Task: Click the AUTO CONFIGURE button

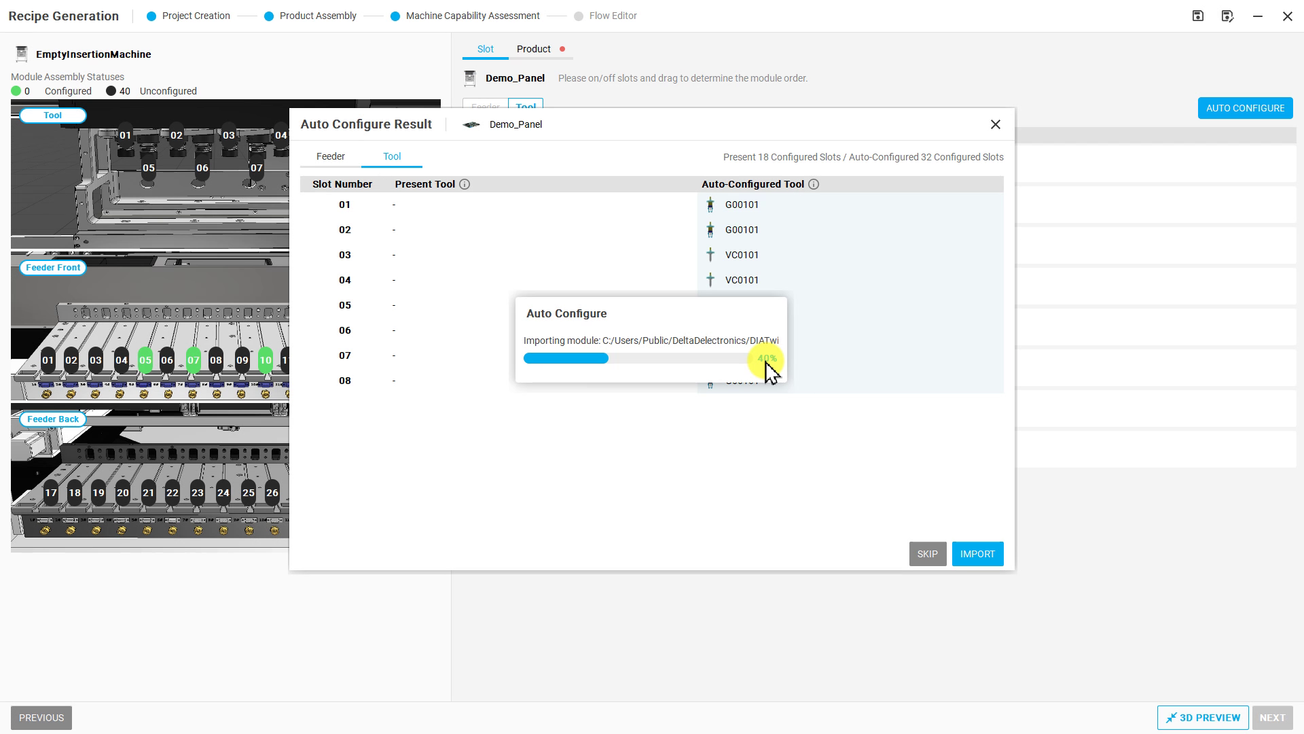Action: [x=1245, y=108]
